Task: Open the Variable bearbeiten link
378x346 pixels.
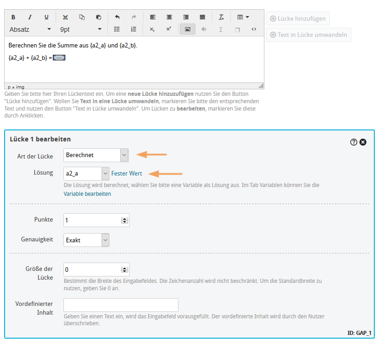Action: pos(87,194)
